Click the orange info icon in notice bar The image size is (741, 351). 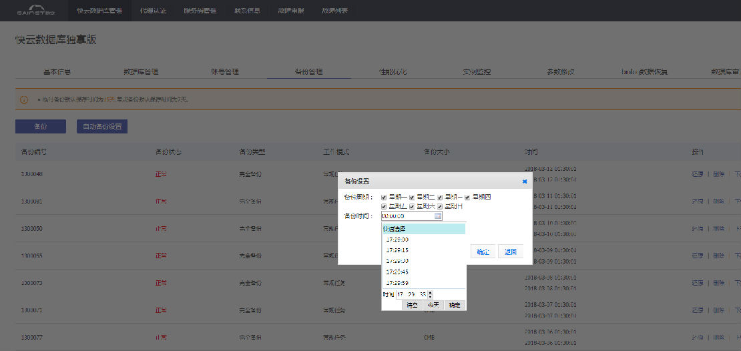(x=24, y=100)
